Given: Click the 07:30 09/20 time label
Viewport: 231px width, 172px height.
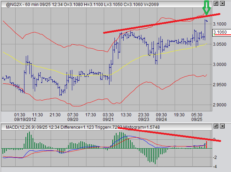Looking at the screenshot, I should pos(73,117).
